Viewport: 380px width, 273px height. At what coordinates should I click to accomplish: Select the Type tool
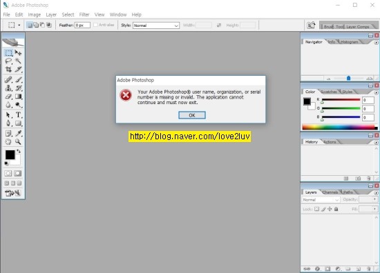(18, 115)
